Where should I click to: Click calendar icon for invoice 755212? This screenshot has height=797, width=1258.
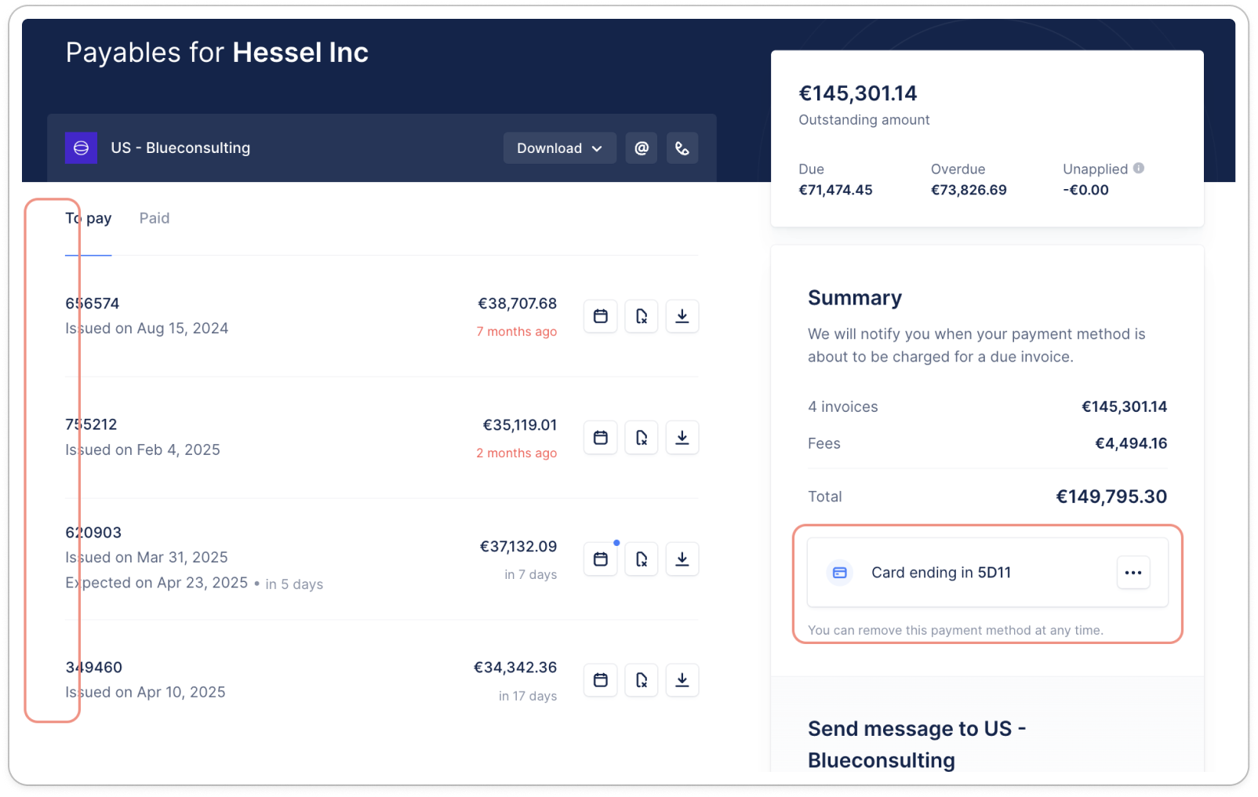tap(601, 438)
